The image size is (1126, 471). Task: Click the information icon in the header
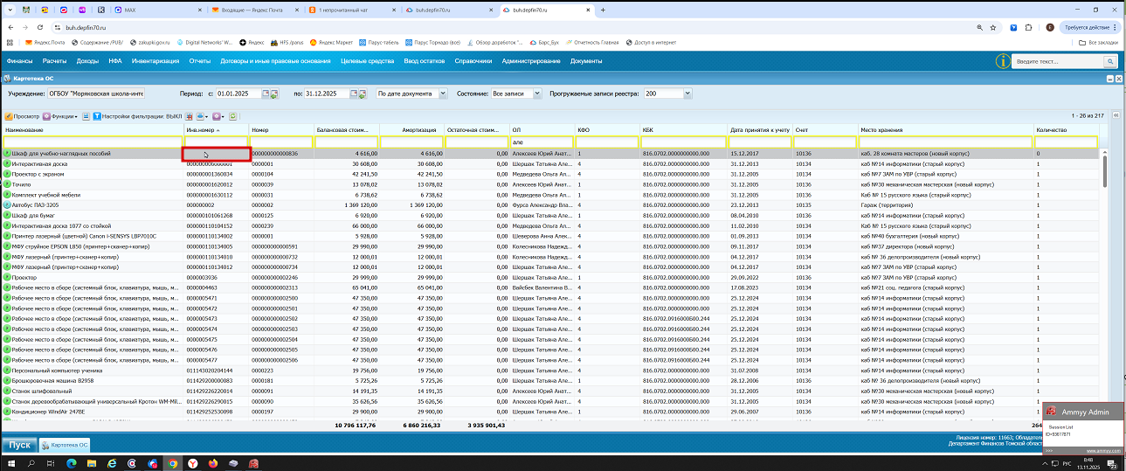pos(1005,61)
